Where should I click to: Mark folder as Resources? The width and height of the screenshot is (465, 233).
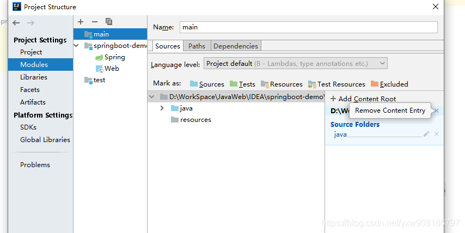(x=282, y=84)
